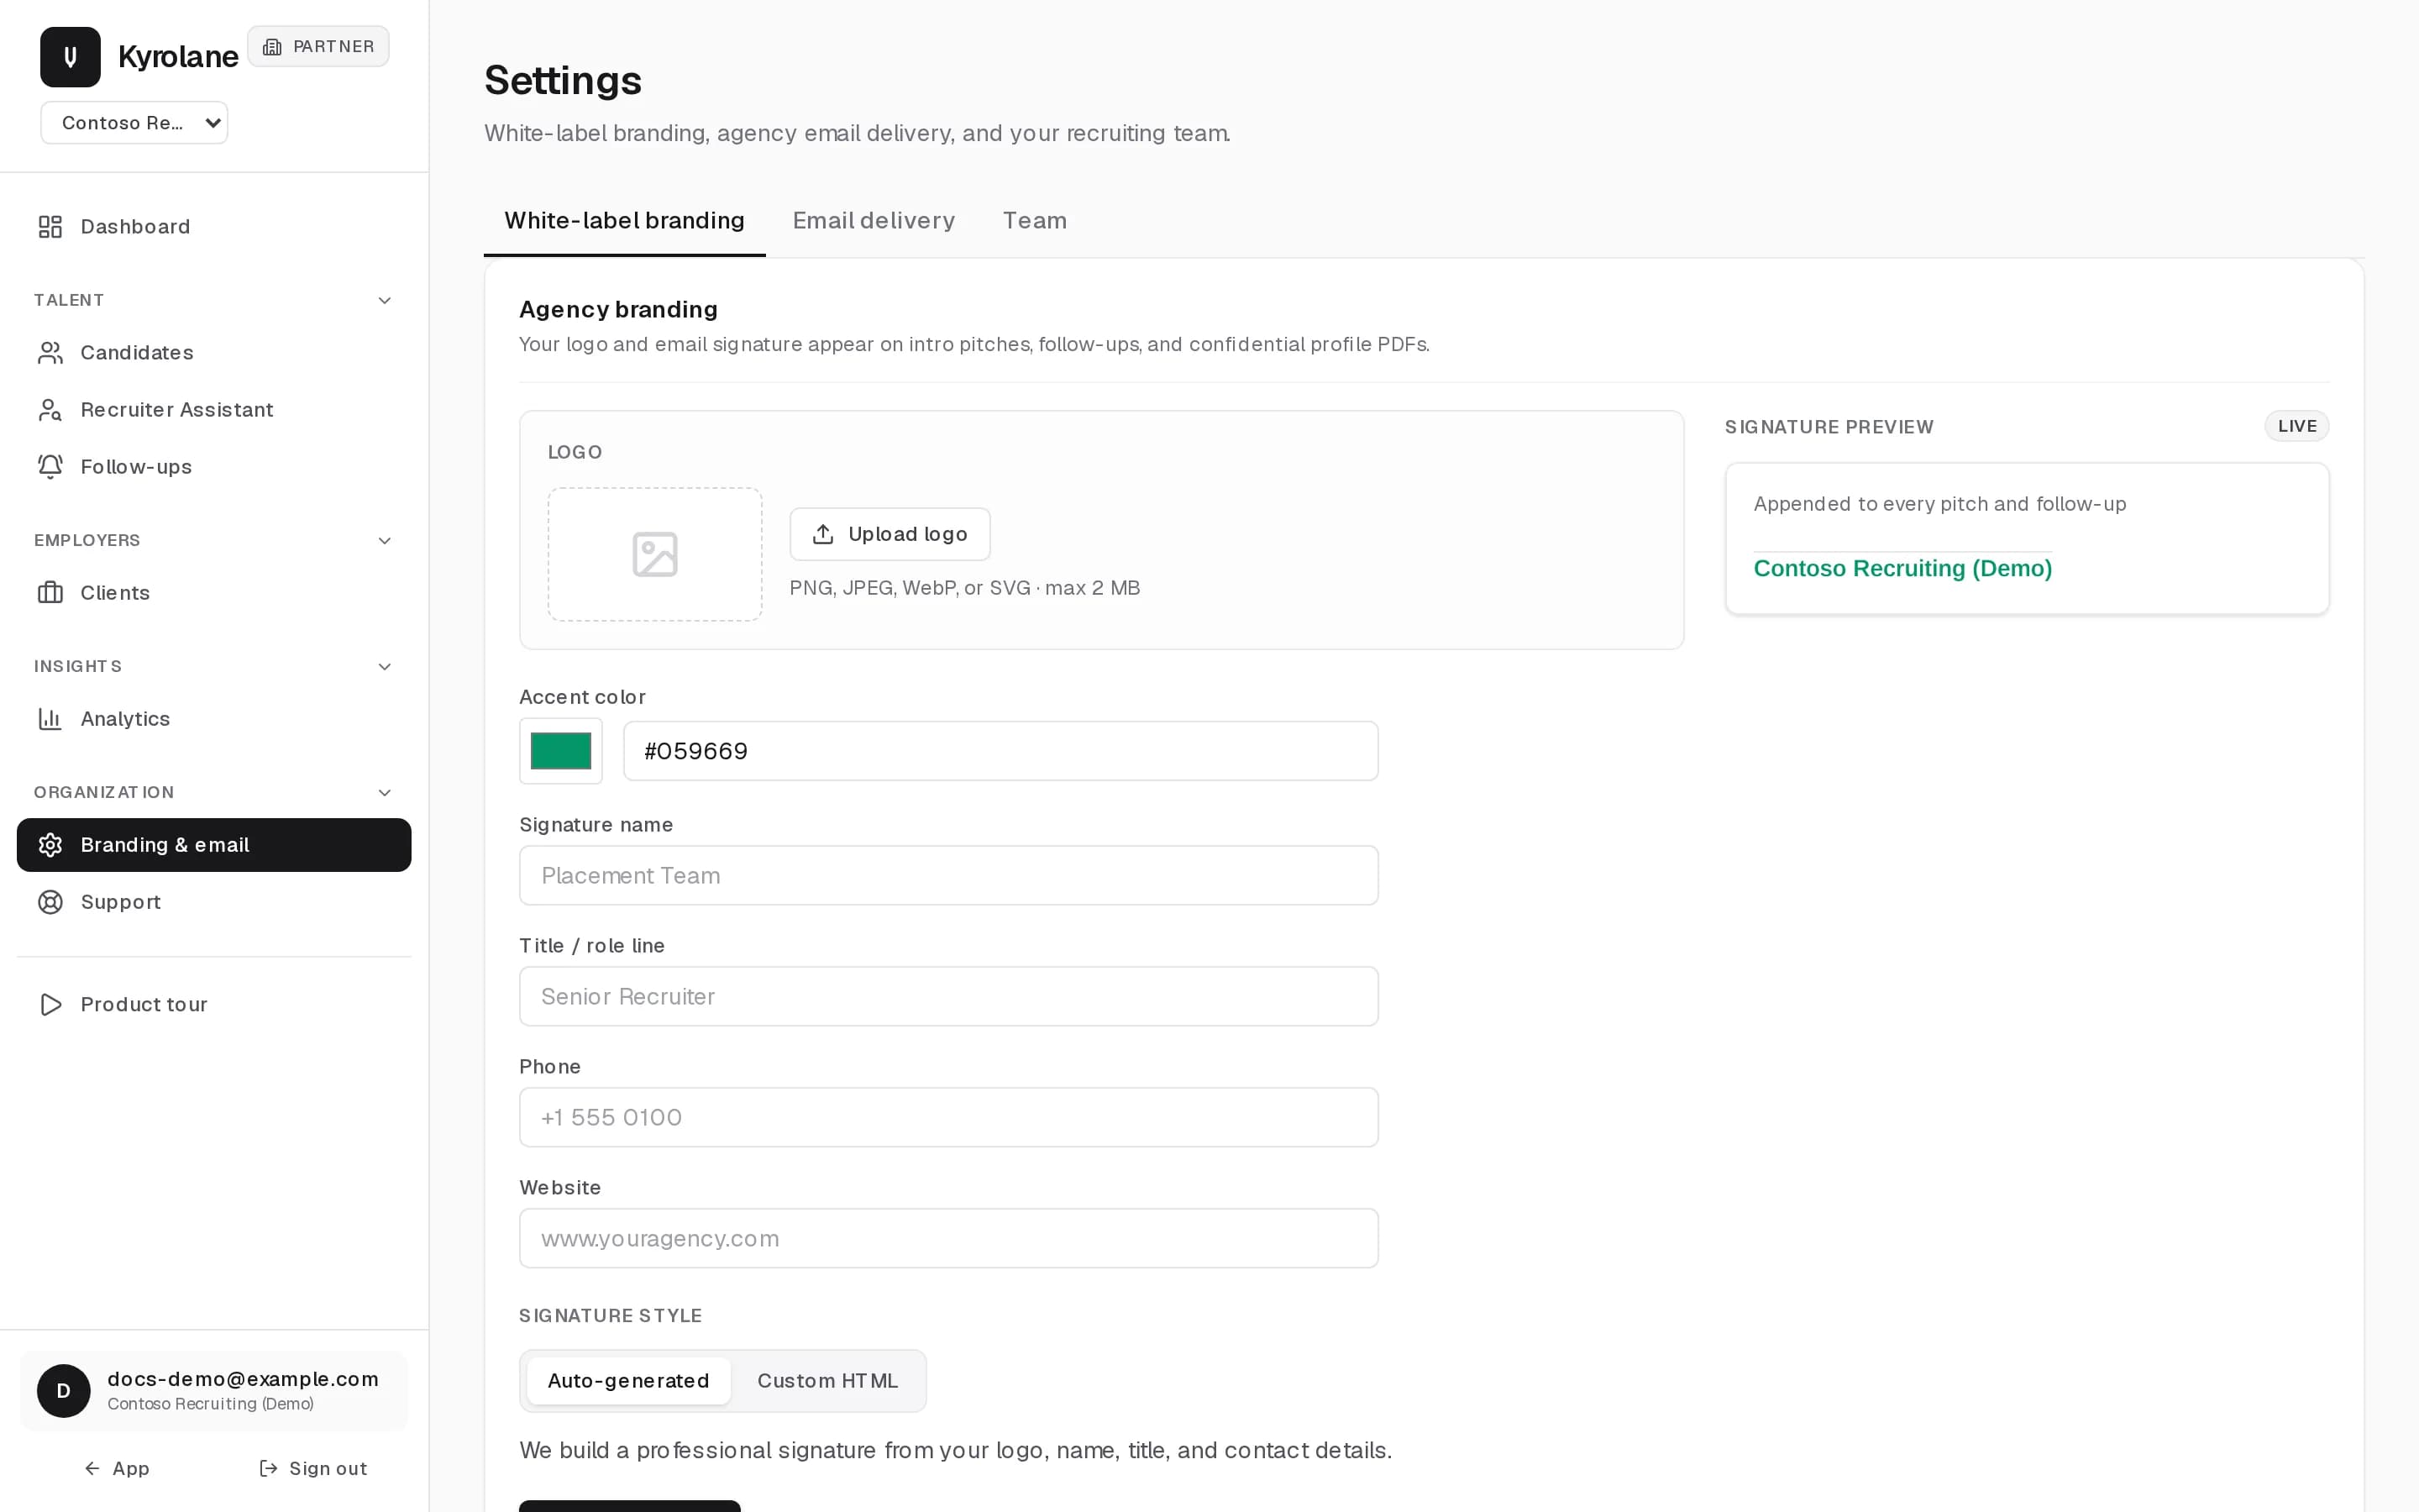This screenshot has width=2419, height=1512.
Task: Collapse the EMPLOYERS section chevron
Action: pyautogui.click(x=385, y=541)
